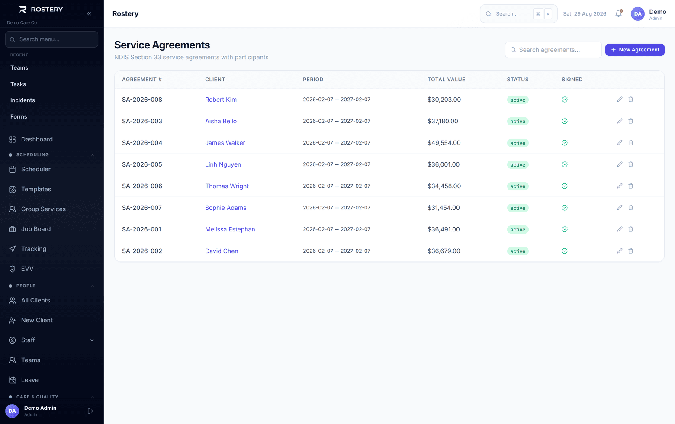
Task: Open the EVV menu item
Action: (51, 269)
